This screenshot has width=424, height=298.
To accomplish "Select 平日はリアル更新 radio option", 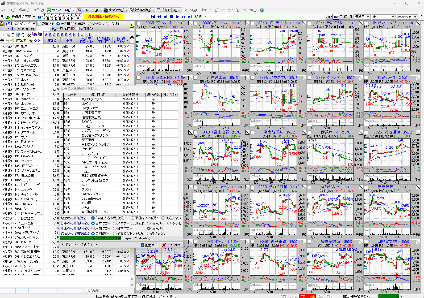I will coord(132,218).
